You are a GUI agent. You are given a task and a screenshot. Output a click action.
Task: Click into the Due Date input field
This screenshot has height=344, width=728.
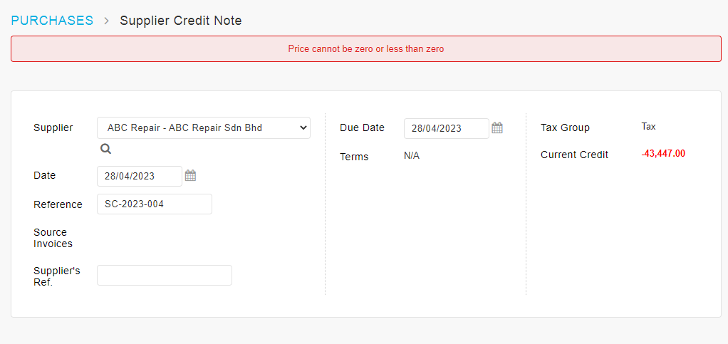coord(446,128)
